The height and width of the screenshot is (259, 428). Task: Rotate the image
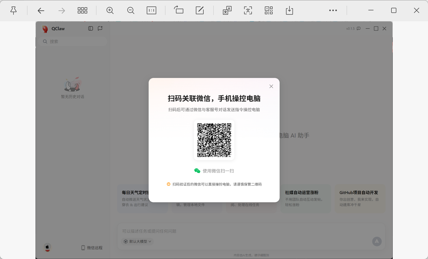[x=179, y=10]
